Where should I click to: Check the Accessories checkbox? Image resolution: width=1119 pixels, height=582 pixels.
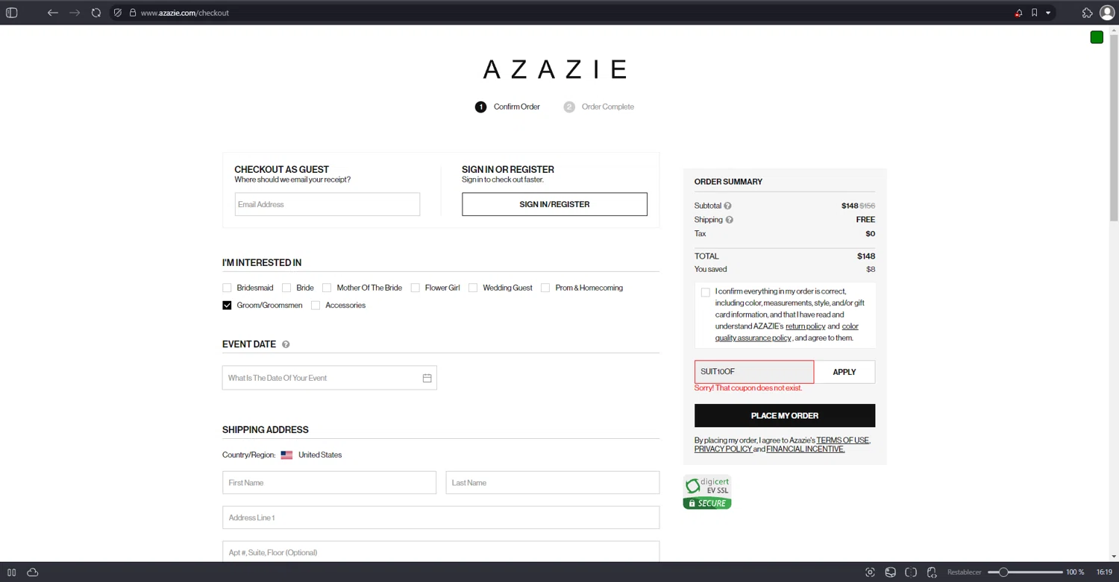[x=316, y=306]
